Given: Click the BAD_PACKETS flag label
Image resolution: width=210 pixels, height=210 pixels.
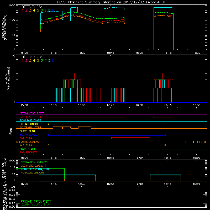Looking at the screenshot, I should (29, 153).
